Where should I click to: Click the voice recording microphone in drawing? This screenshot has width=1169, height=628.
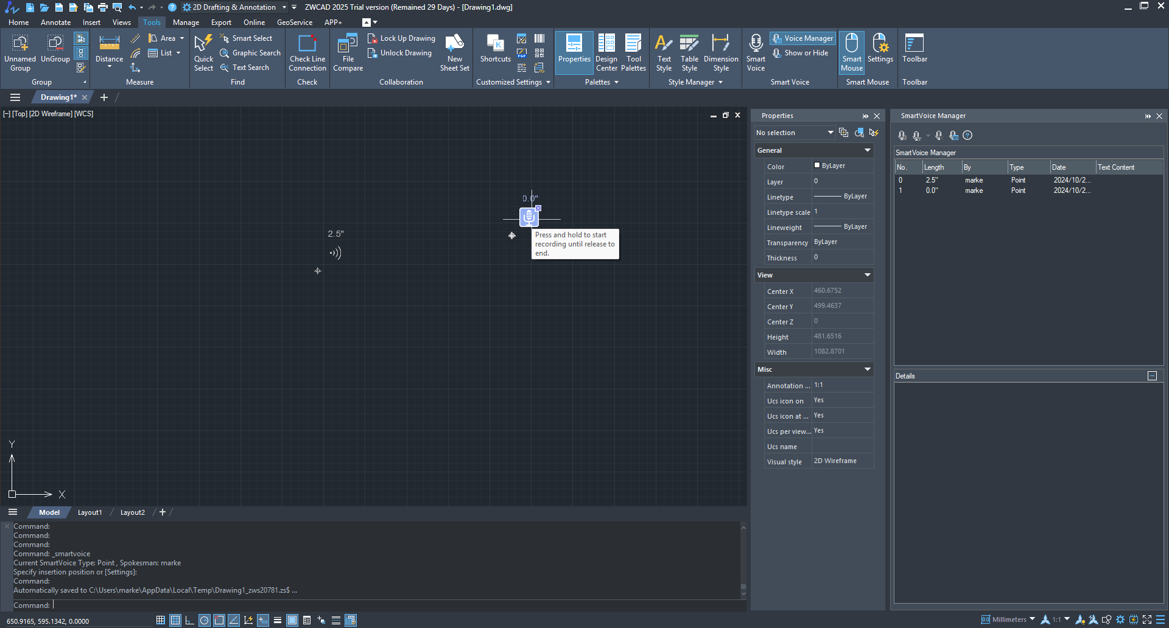coord(528,217)
